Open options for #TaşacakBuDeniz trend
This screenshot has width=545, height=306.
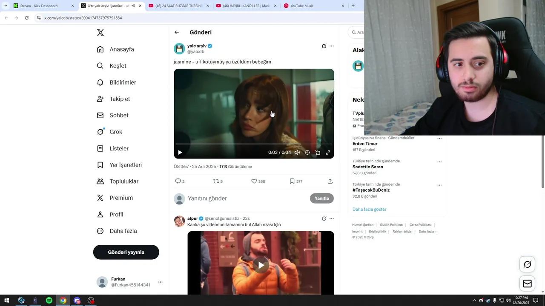click(439, 185)
